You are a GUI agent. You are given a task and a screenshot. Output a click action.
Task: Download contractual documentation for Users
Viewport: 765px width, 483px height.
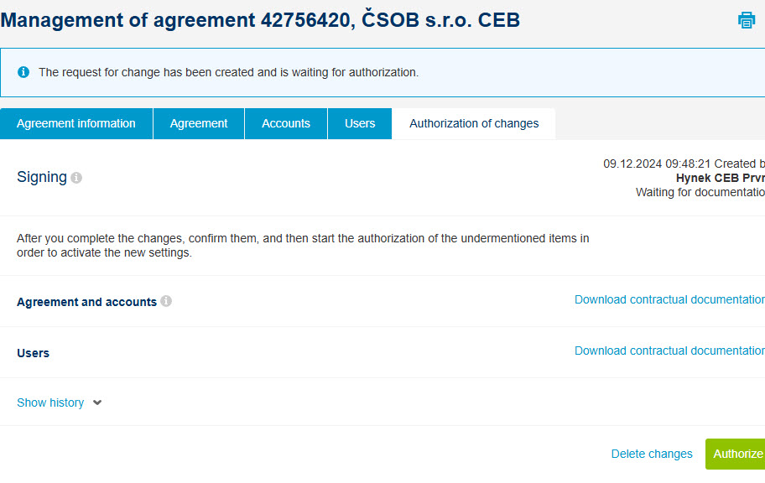click(x=669, y=351)
